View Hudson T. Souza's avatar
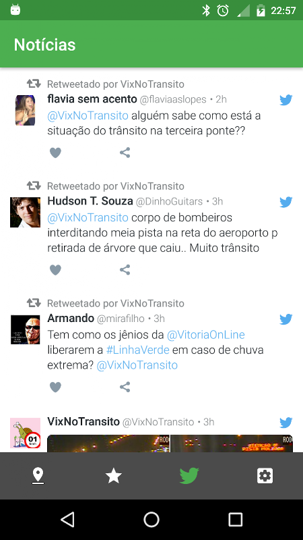The width and height of the screenshot is (303, 540). [x=25, y=212]
